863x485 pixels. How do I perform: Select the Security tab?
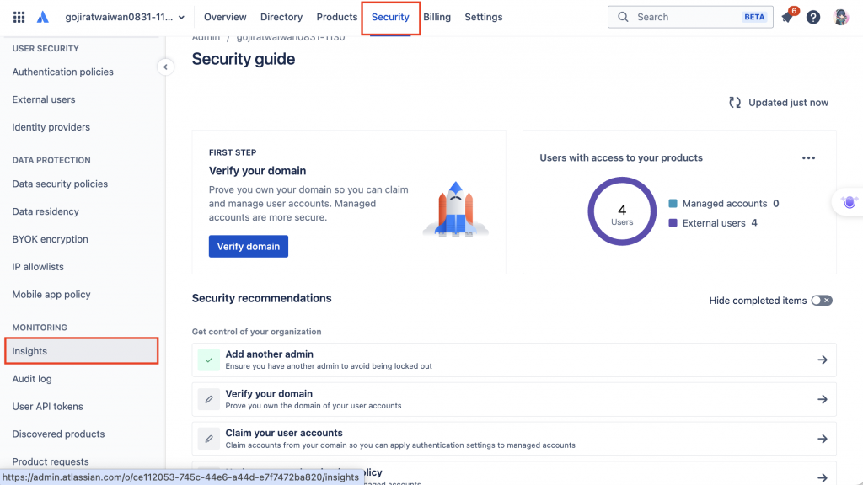pos(390,17)
